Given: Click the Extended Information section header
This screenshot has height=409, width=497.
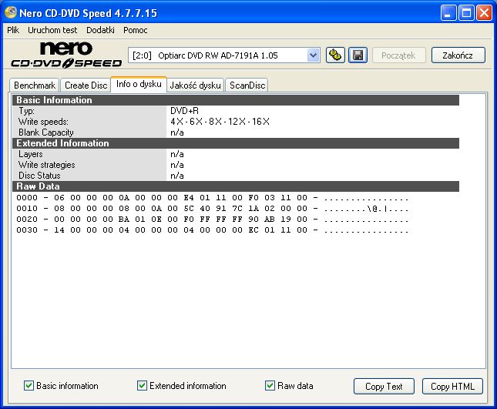Looking at the screenshot, I should pos(236,143).
